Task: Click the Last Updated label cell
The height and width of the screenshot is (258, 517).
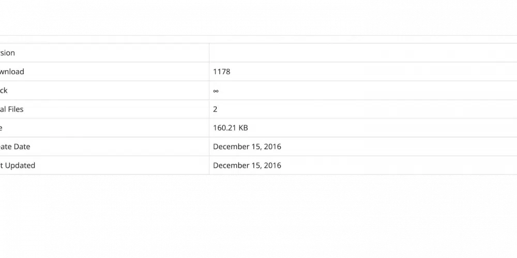Action: click(18, 165)
